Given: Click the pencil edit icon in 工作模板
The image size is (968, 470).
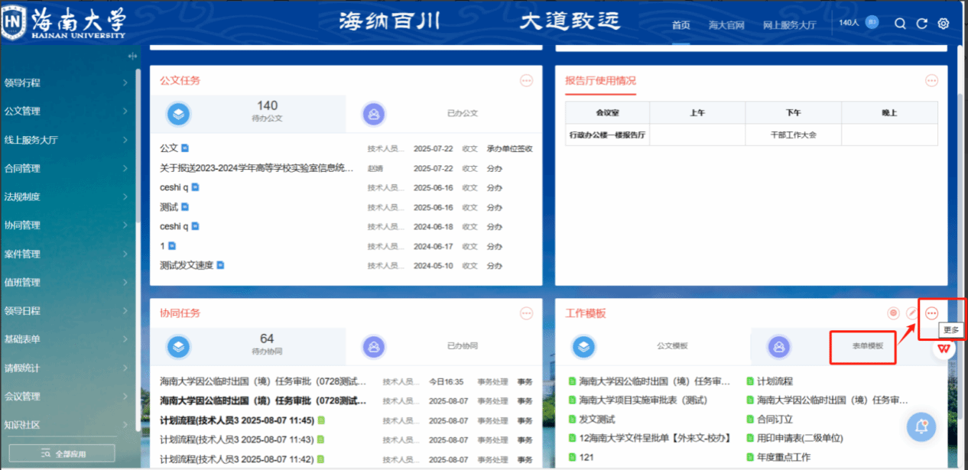Looking at the screenshot, I should click(x=911, y=313).
